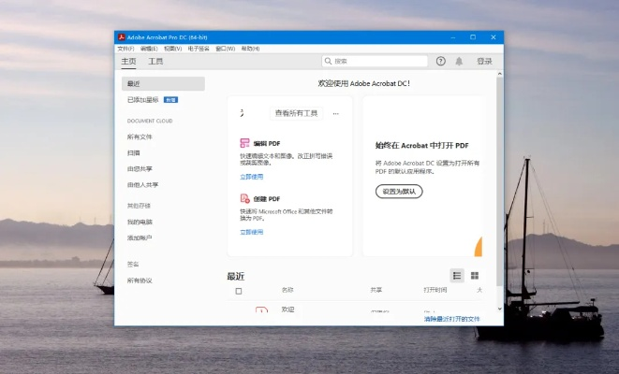This screenshot has width=619, height=374.
Task: Open 所有文件 under Document Cloud
Action: pyautogui.click(x=140, y=137)
